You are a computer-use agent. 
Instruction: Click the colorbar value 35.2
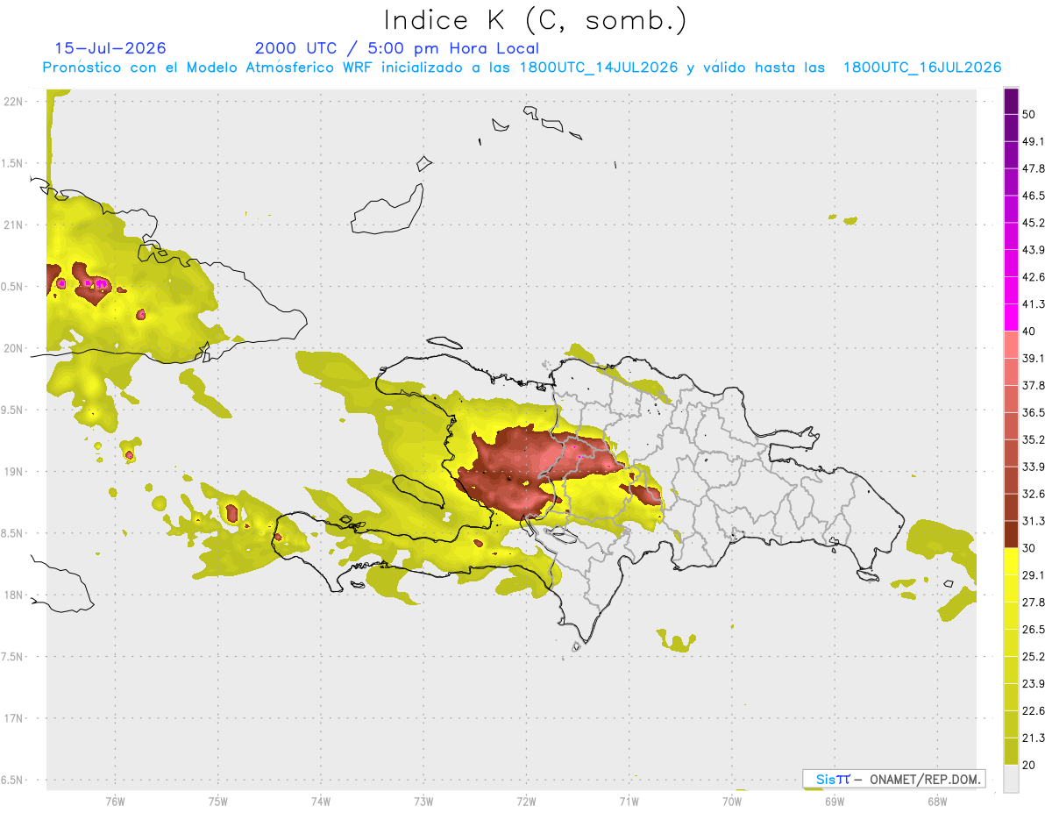coord(1033,439)
